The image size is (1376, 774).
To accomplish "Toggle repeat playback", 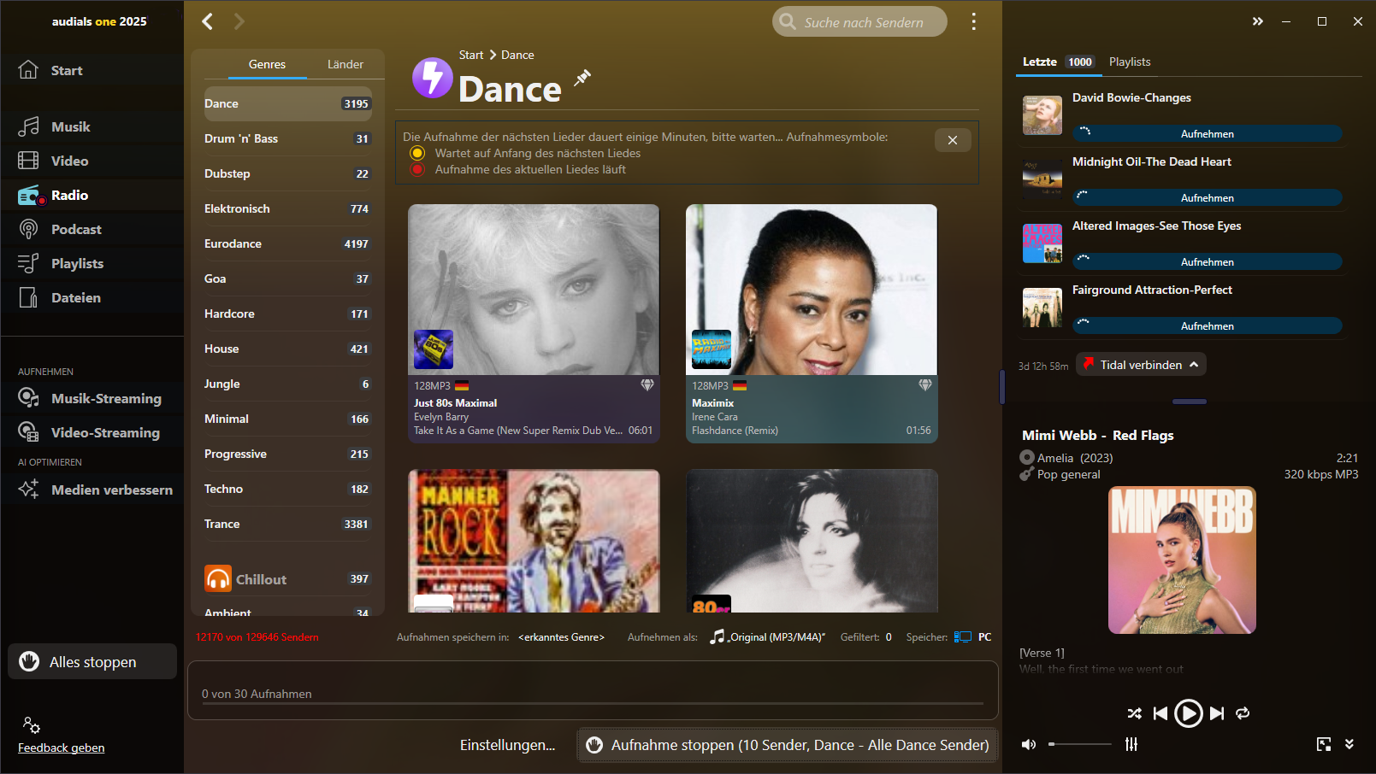I will coord(1243,713).
